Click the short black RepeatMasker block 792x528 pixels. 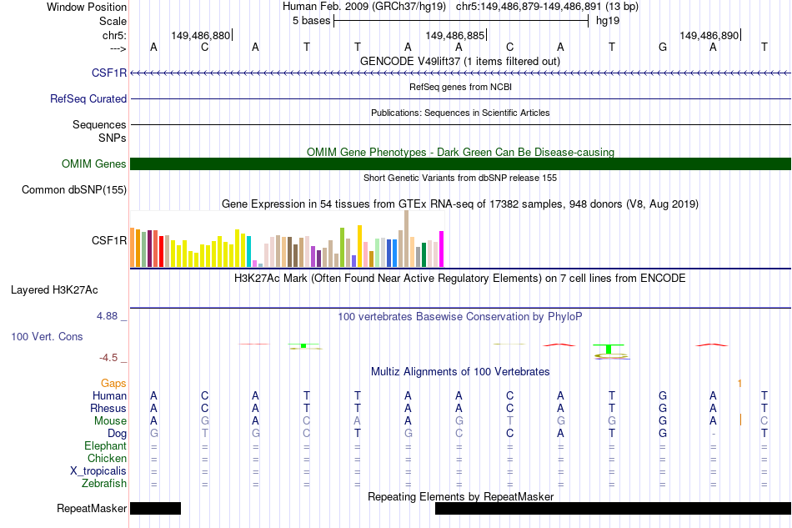[156, 508]
